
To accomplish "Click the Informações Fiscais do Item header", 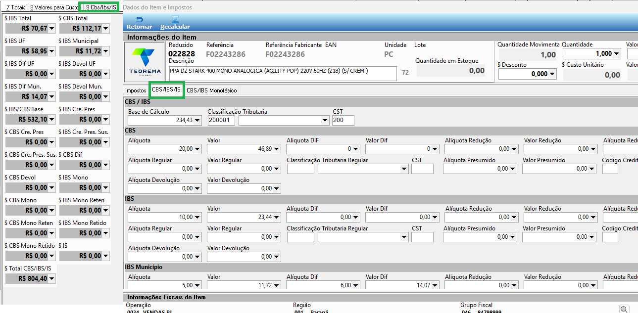I will pyautogui.click(x=166, y=297).
